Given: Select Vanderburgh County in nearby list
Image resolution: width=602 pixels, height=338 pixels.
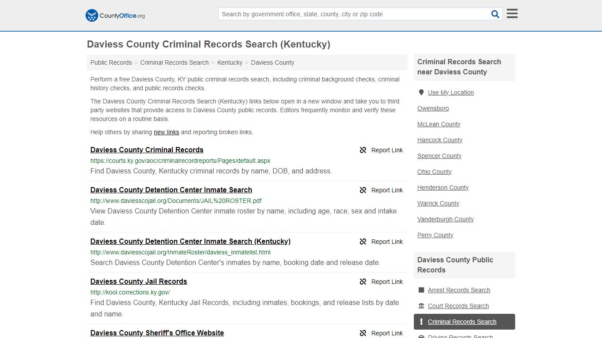Looking at the screenshot, I should (x=446, y=219).
